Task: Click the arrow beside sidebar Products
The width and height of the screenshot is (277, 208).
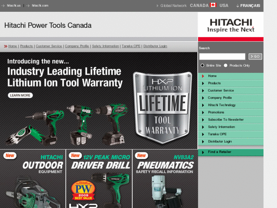Action: pyautogui.click(x=203, y=83)
